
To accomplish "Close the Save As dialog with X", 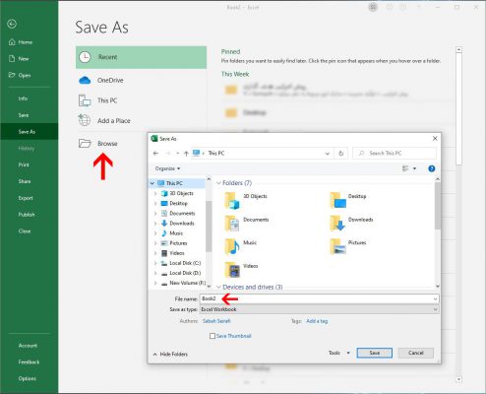I will [435, 139].
